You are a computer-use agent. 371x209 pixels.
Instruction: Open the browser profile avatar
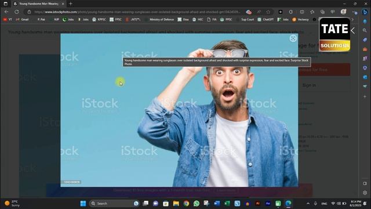343,12
